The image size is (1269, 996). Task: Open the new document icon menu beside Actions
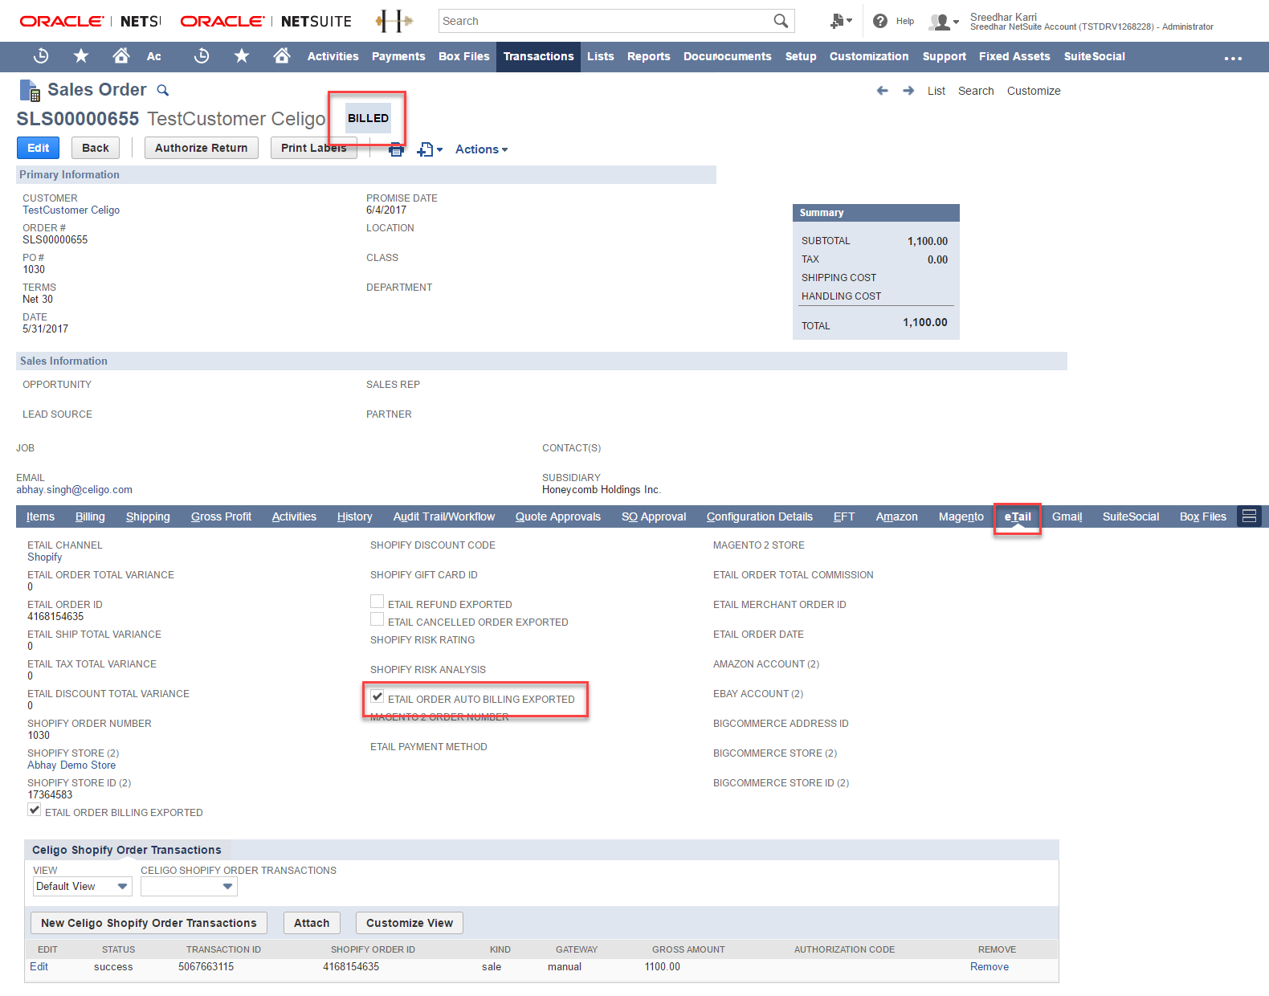pos(430,149)
